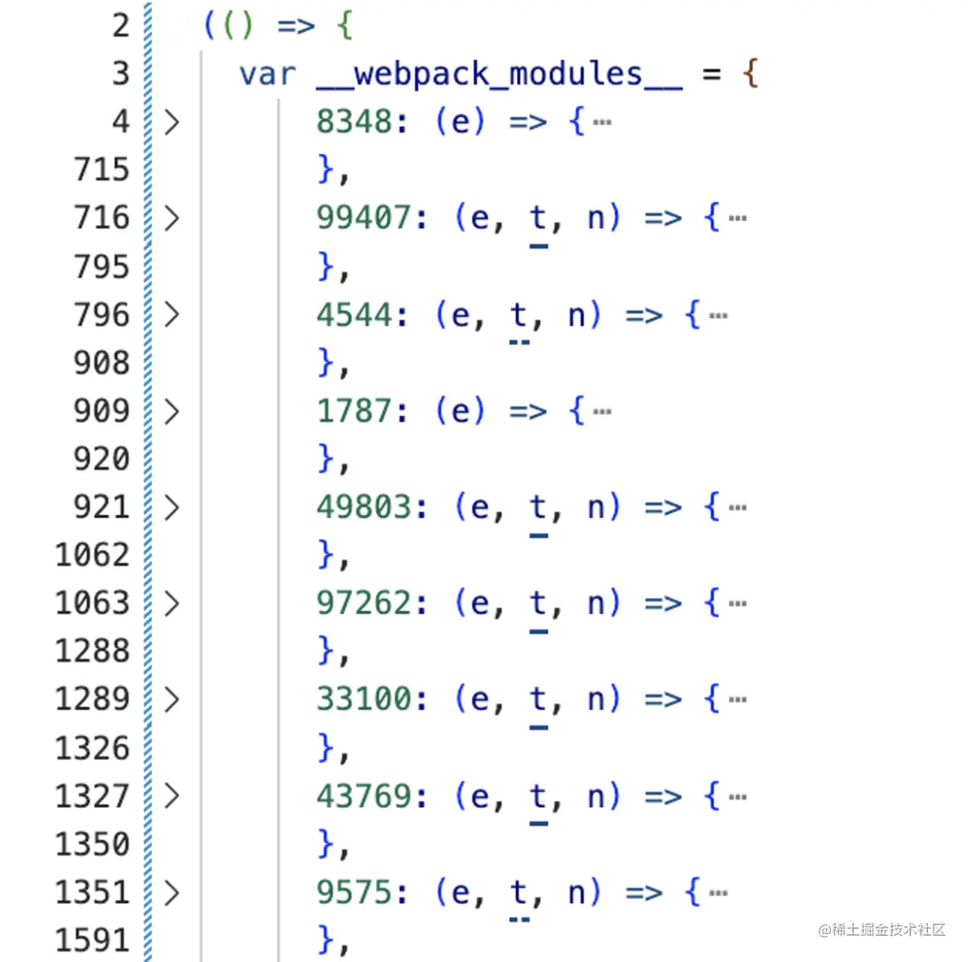Click the folded ellipsis after 97262 arrow function
Image resolution: width=970 pixels, height=962 pixels.
[x=738, y=604]
